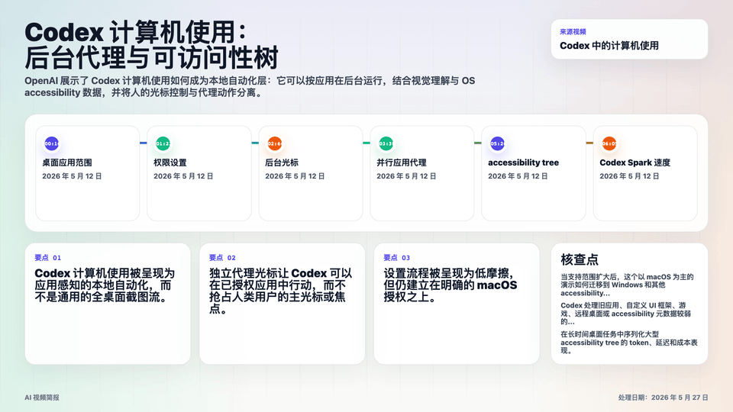Screen dimensions: 733x412
Task: Click the main title Codex 计算机使用
Action: 134,32
